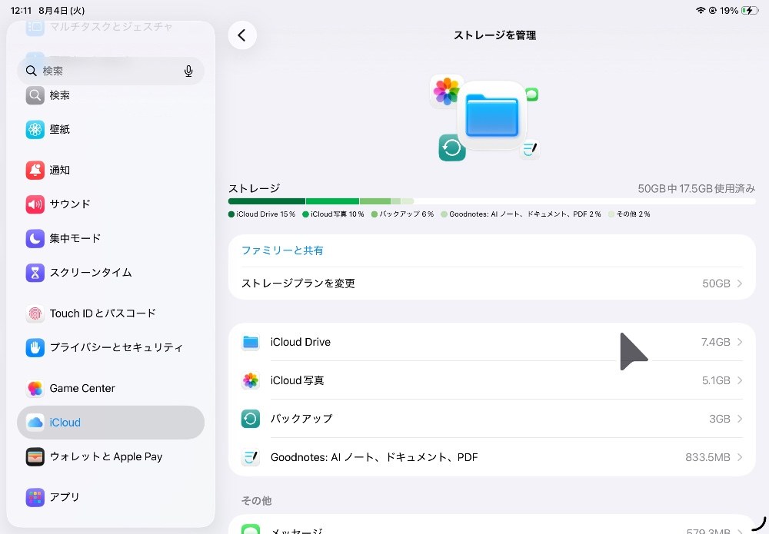Image resolution: width=769 pixels, height=534 pixels.
Task: Tap the microphone icon in search field
Action: click(188, 71)
